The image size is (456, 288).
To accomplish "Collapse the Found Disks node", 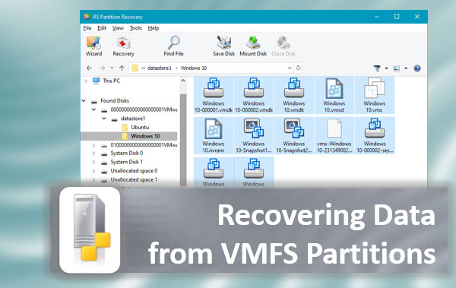I will pyautogui.click(x=84, y=100).
